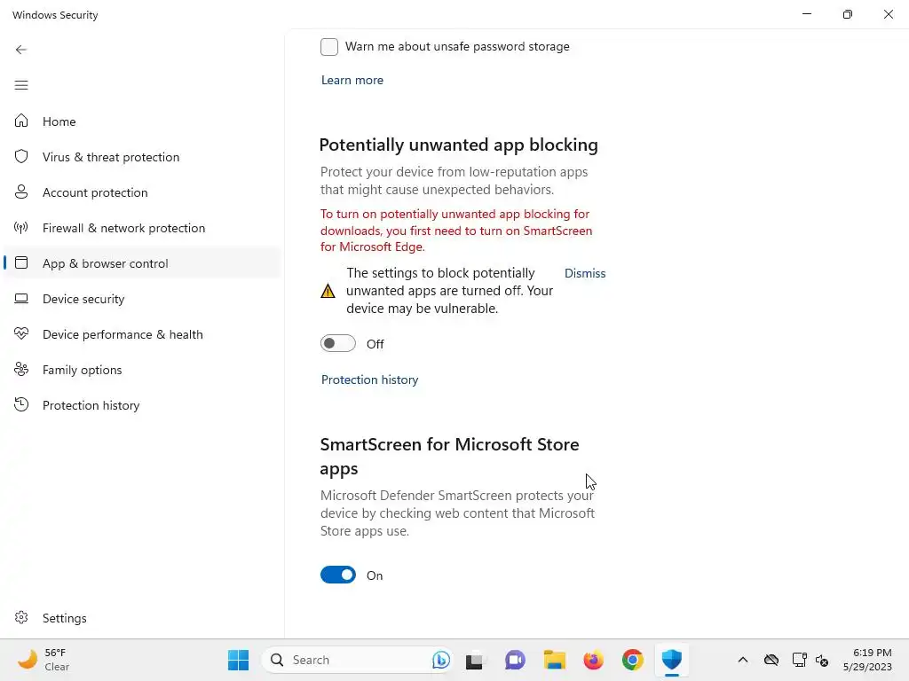This screenshot has height=681, width=909.
Task: Open the Chat app from the taskbar
Action: tap(515, 660)
